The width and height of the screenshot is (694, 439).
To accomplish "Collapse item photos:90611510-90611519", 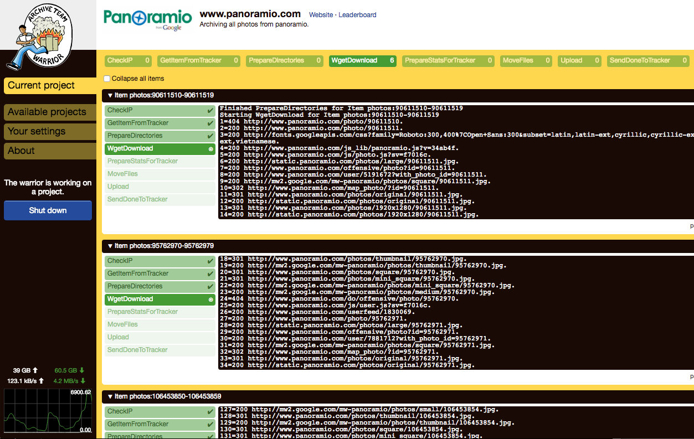I will (110, 95).
